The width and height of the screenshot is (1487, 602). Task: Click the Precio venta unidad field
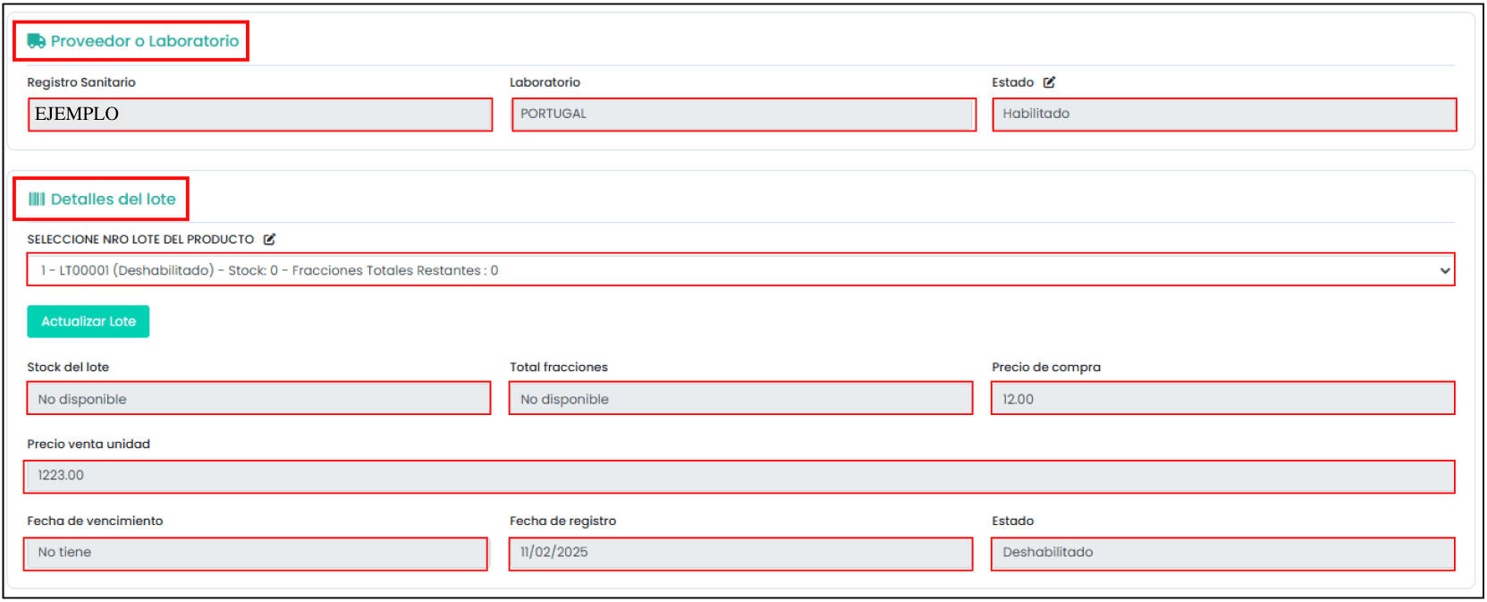click(x=739, y=476)
